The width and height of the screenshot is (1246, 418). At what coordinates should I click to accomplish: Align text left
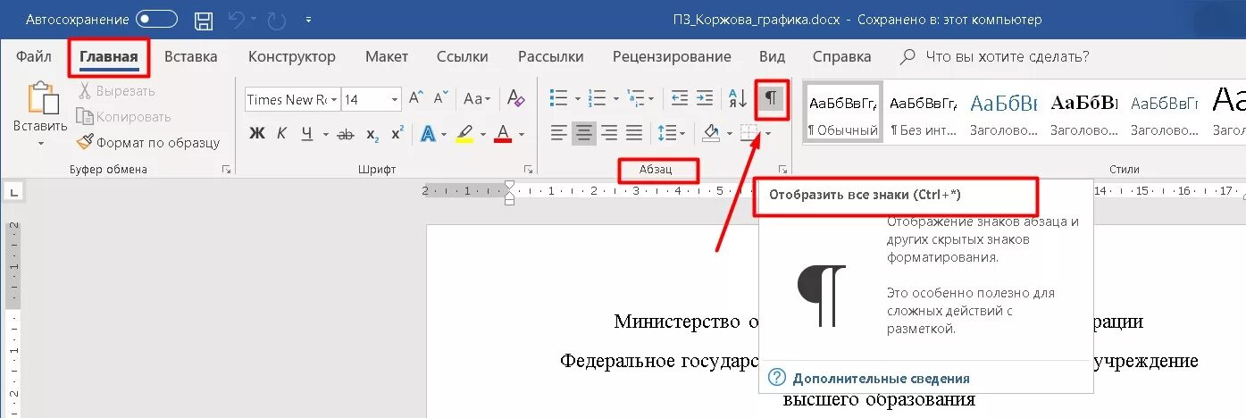(x=559, y=133)
